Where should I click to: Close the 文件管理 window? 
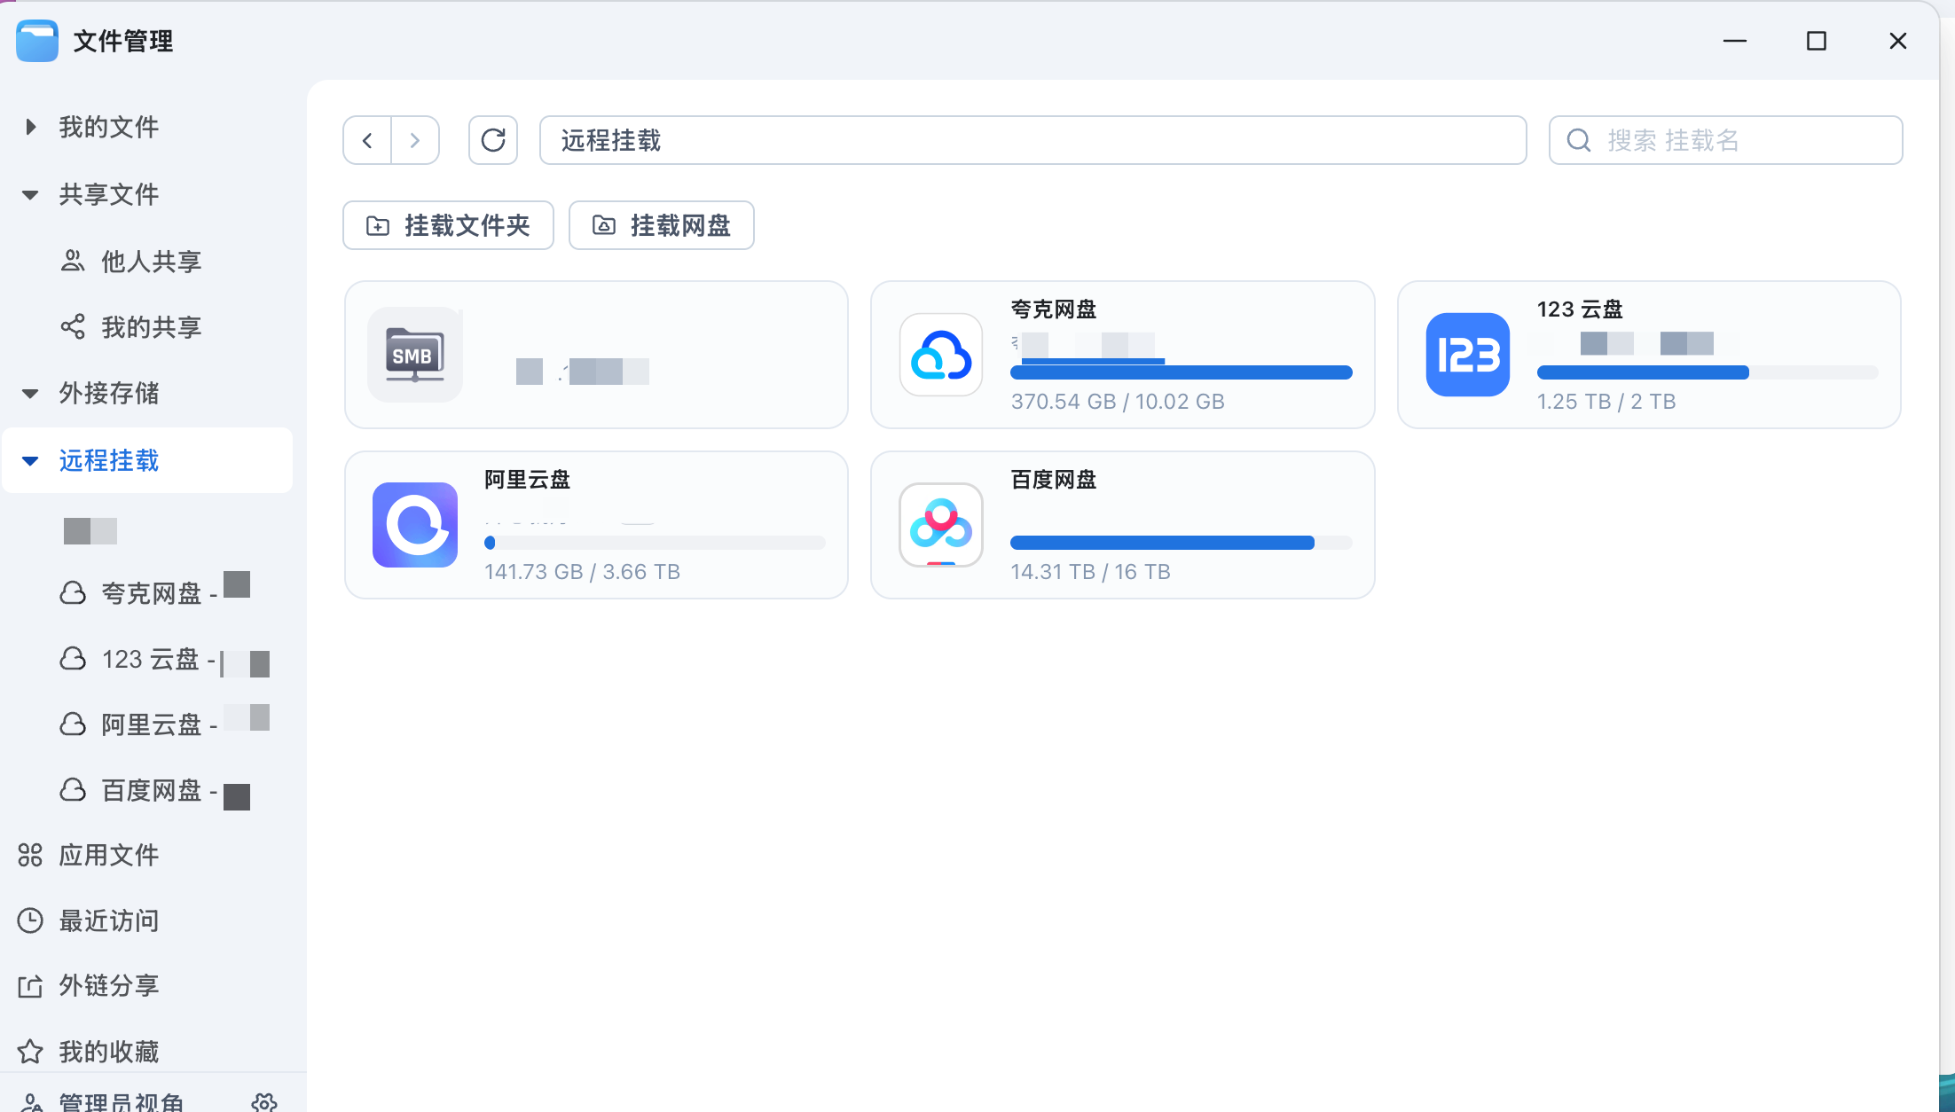(x=1898, y=41)
